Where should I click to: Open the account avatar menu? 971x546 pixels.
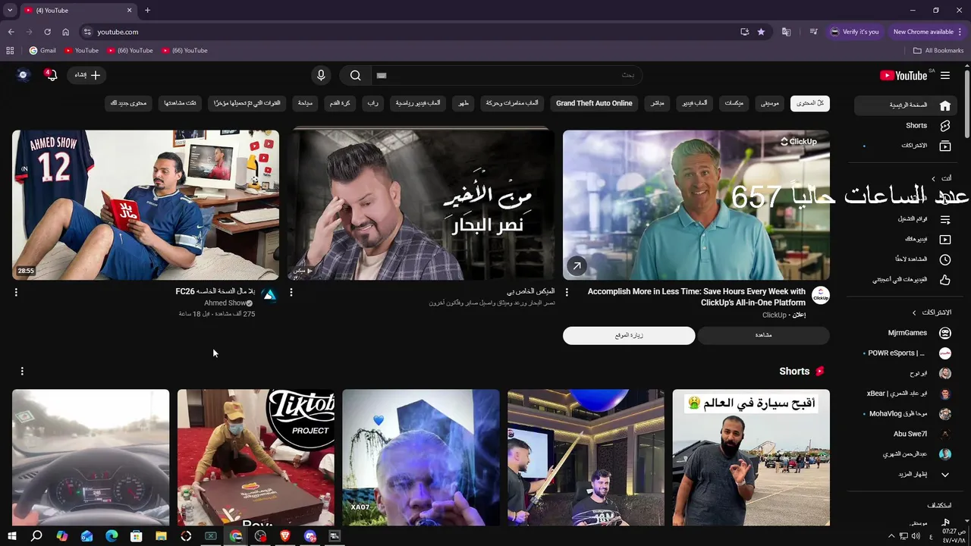pyautogui.click(x=23, y=74)
